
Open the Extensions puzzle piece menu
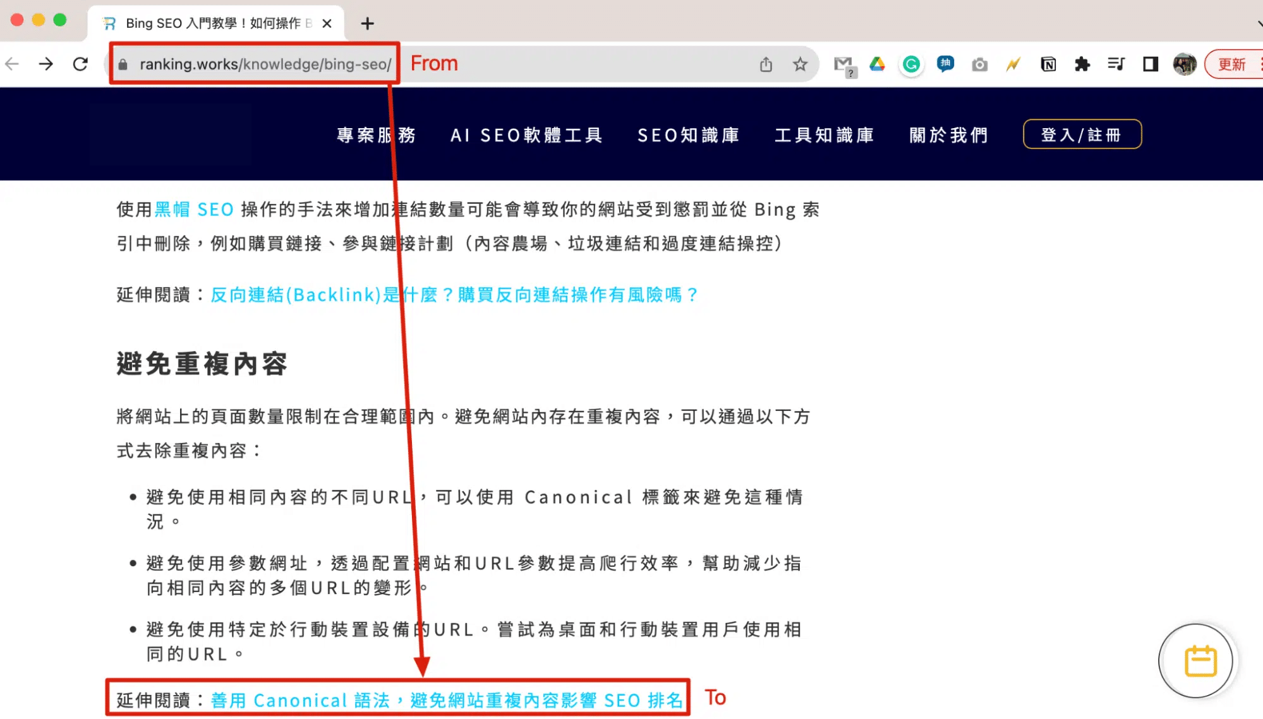pyautogui.click(x=1082, y=64)
